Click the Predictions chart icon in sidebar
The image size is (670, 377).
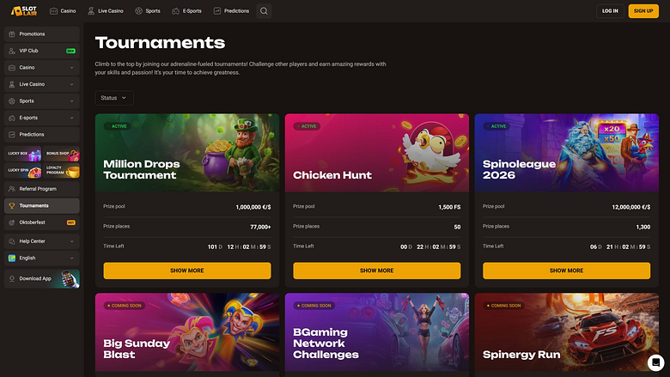[12, 135]
